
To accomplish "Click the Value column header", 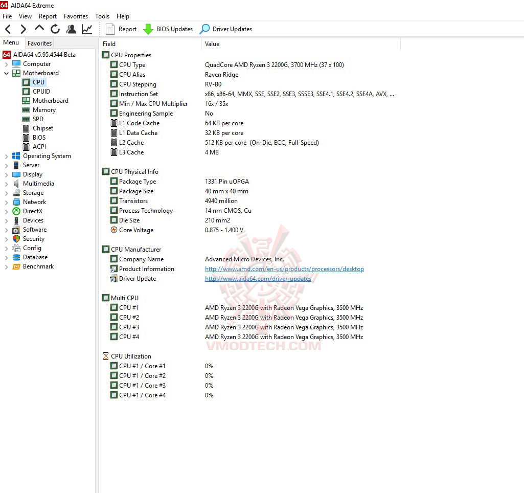I will pos(301,44).
